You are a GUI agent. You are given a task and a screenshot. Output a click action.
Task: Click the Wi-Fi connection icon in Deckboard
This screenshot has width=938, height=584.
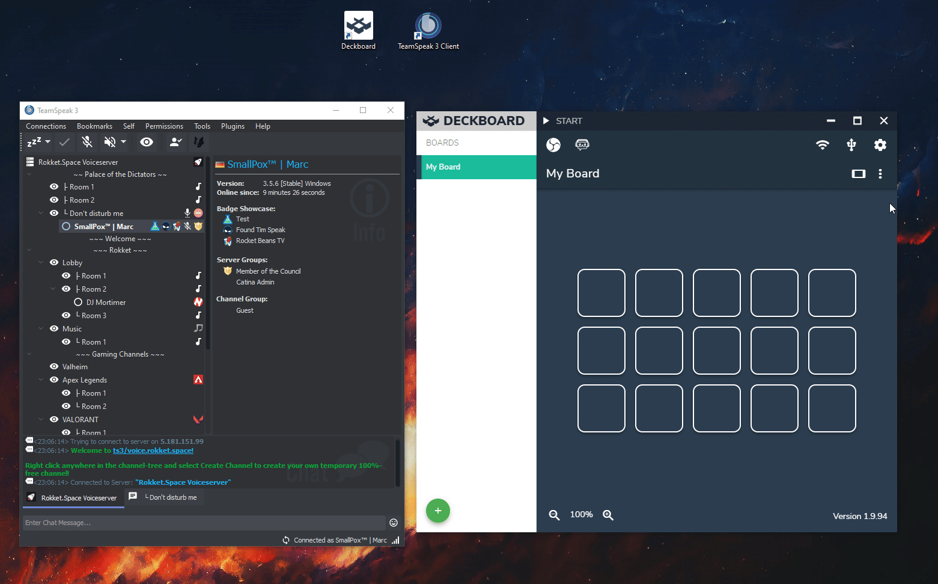[x=823, y=144]
